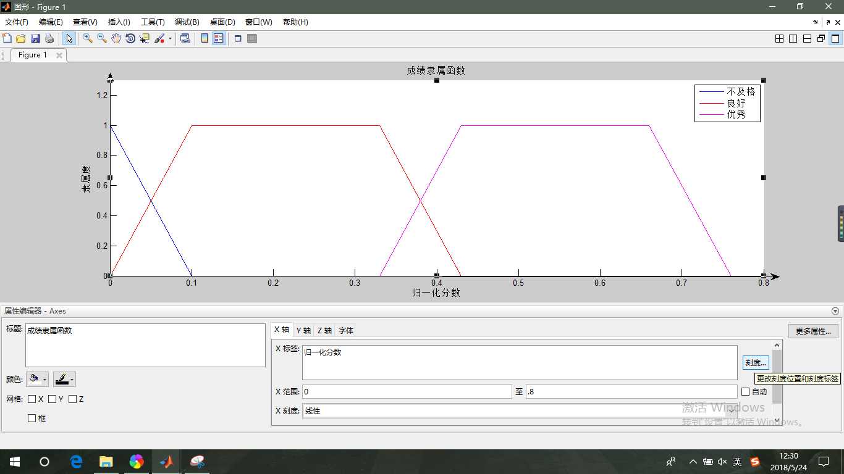The height and width of the screenshot is (474, 844).
Task: Edit the X range maximum field
Action: click(x=631, y=392)
